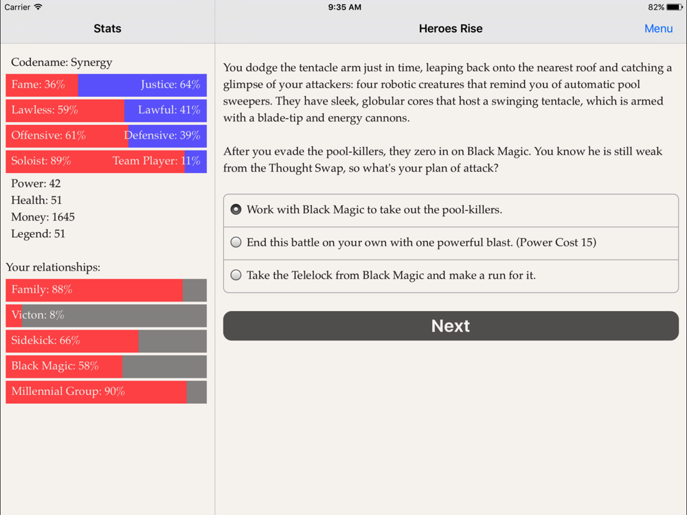
Task: Tap the Next button
Action: point(451,325)
